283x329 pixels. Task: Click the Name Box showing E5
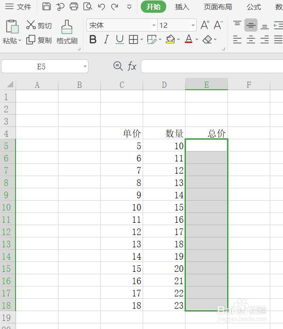(41, 67)
